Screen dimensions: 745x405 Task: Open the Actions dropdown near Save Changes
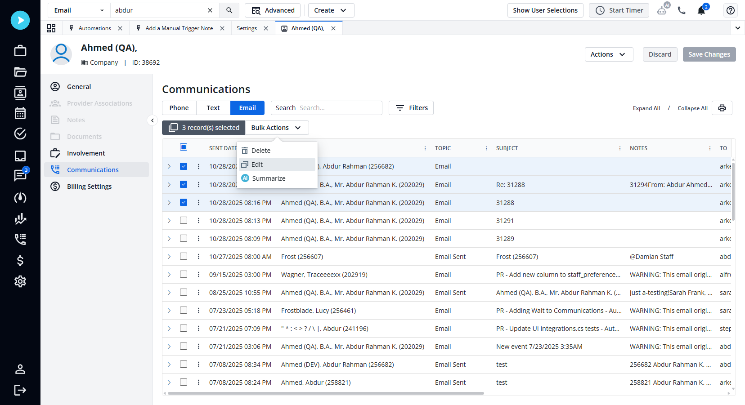pos(608,54)
